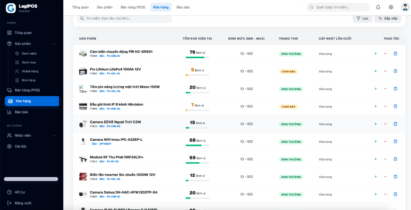The width and height of the screenshot is (411, 210).
Task: Click the BÌNH THƯỜNG badge for Camera Dahua row
Action: point(291,195)
